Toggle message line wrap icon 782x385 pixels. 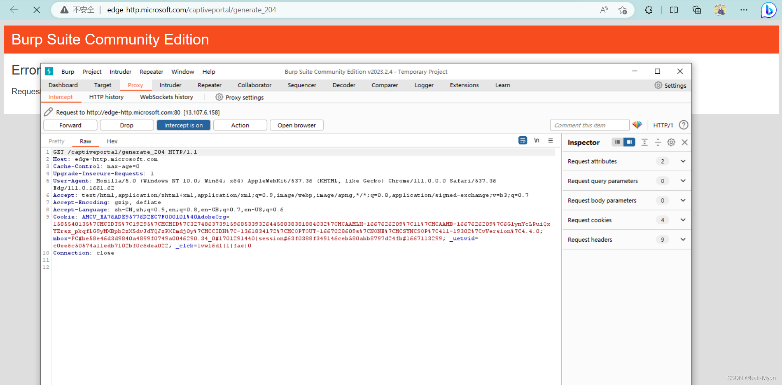(x=523, y=140)
